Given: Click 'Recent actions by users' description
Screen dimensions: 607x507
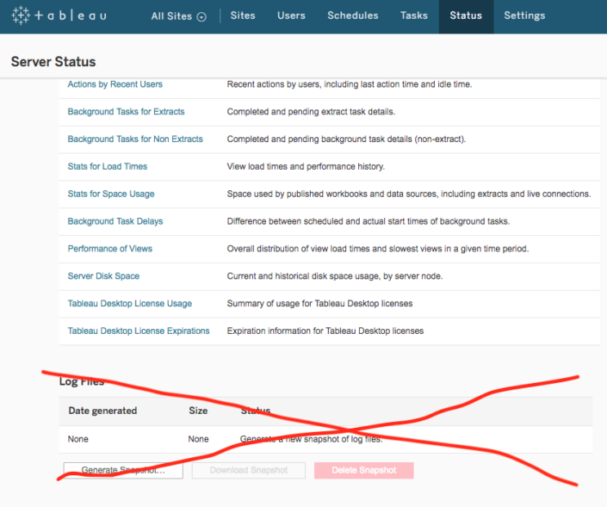Looking at the screenshot, I should [x=350, y=84].
